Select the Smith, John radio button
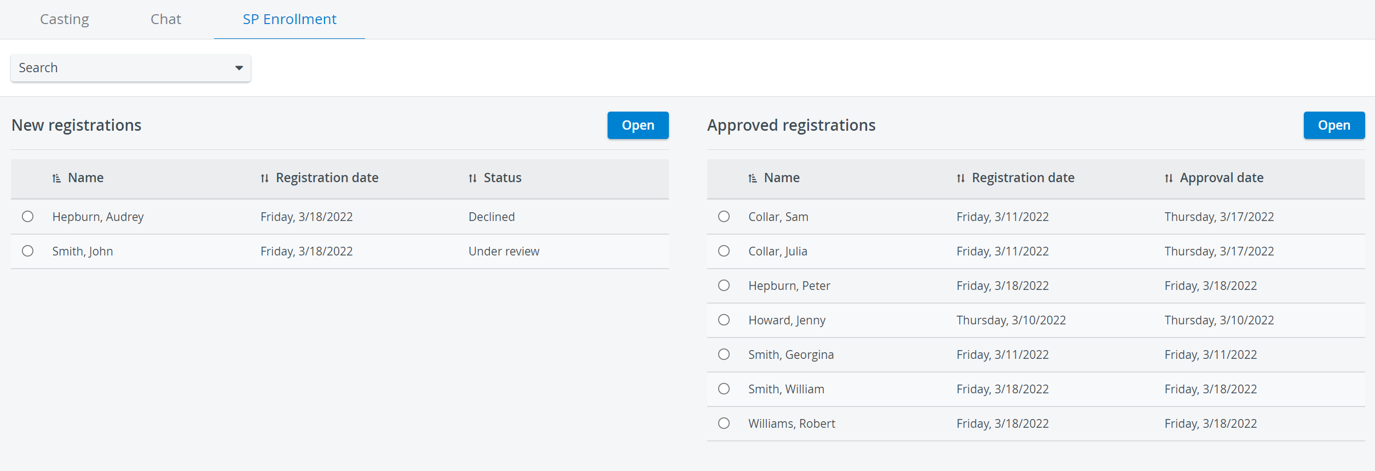1375x471 pixels. [x=28, y=251]
